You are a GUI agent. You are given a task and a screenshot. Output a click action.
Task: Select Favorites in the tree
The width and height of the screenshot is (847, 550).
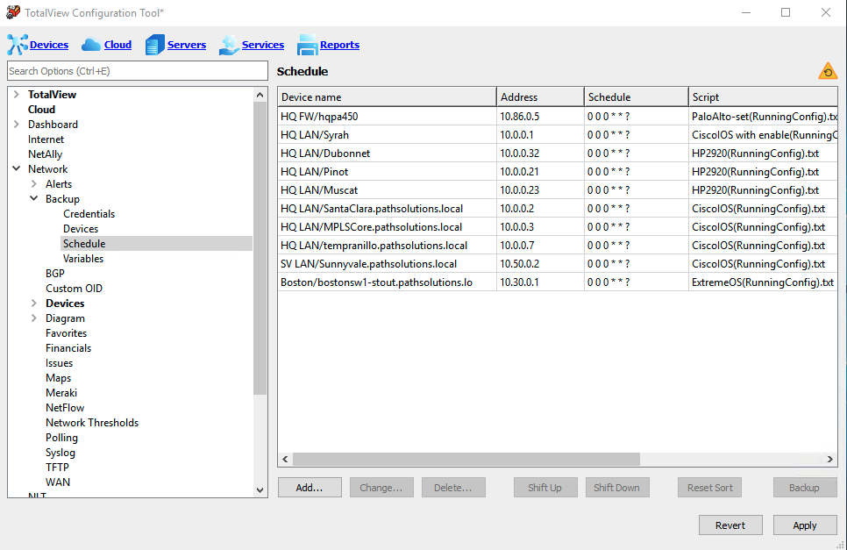pos(66,333)
